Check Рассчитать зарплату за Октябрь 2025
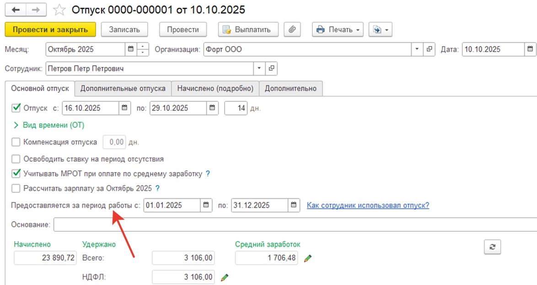This screenshot has width=537, height=285. pos(16,188)
